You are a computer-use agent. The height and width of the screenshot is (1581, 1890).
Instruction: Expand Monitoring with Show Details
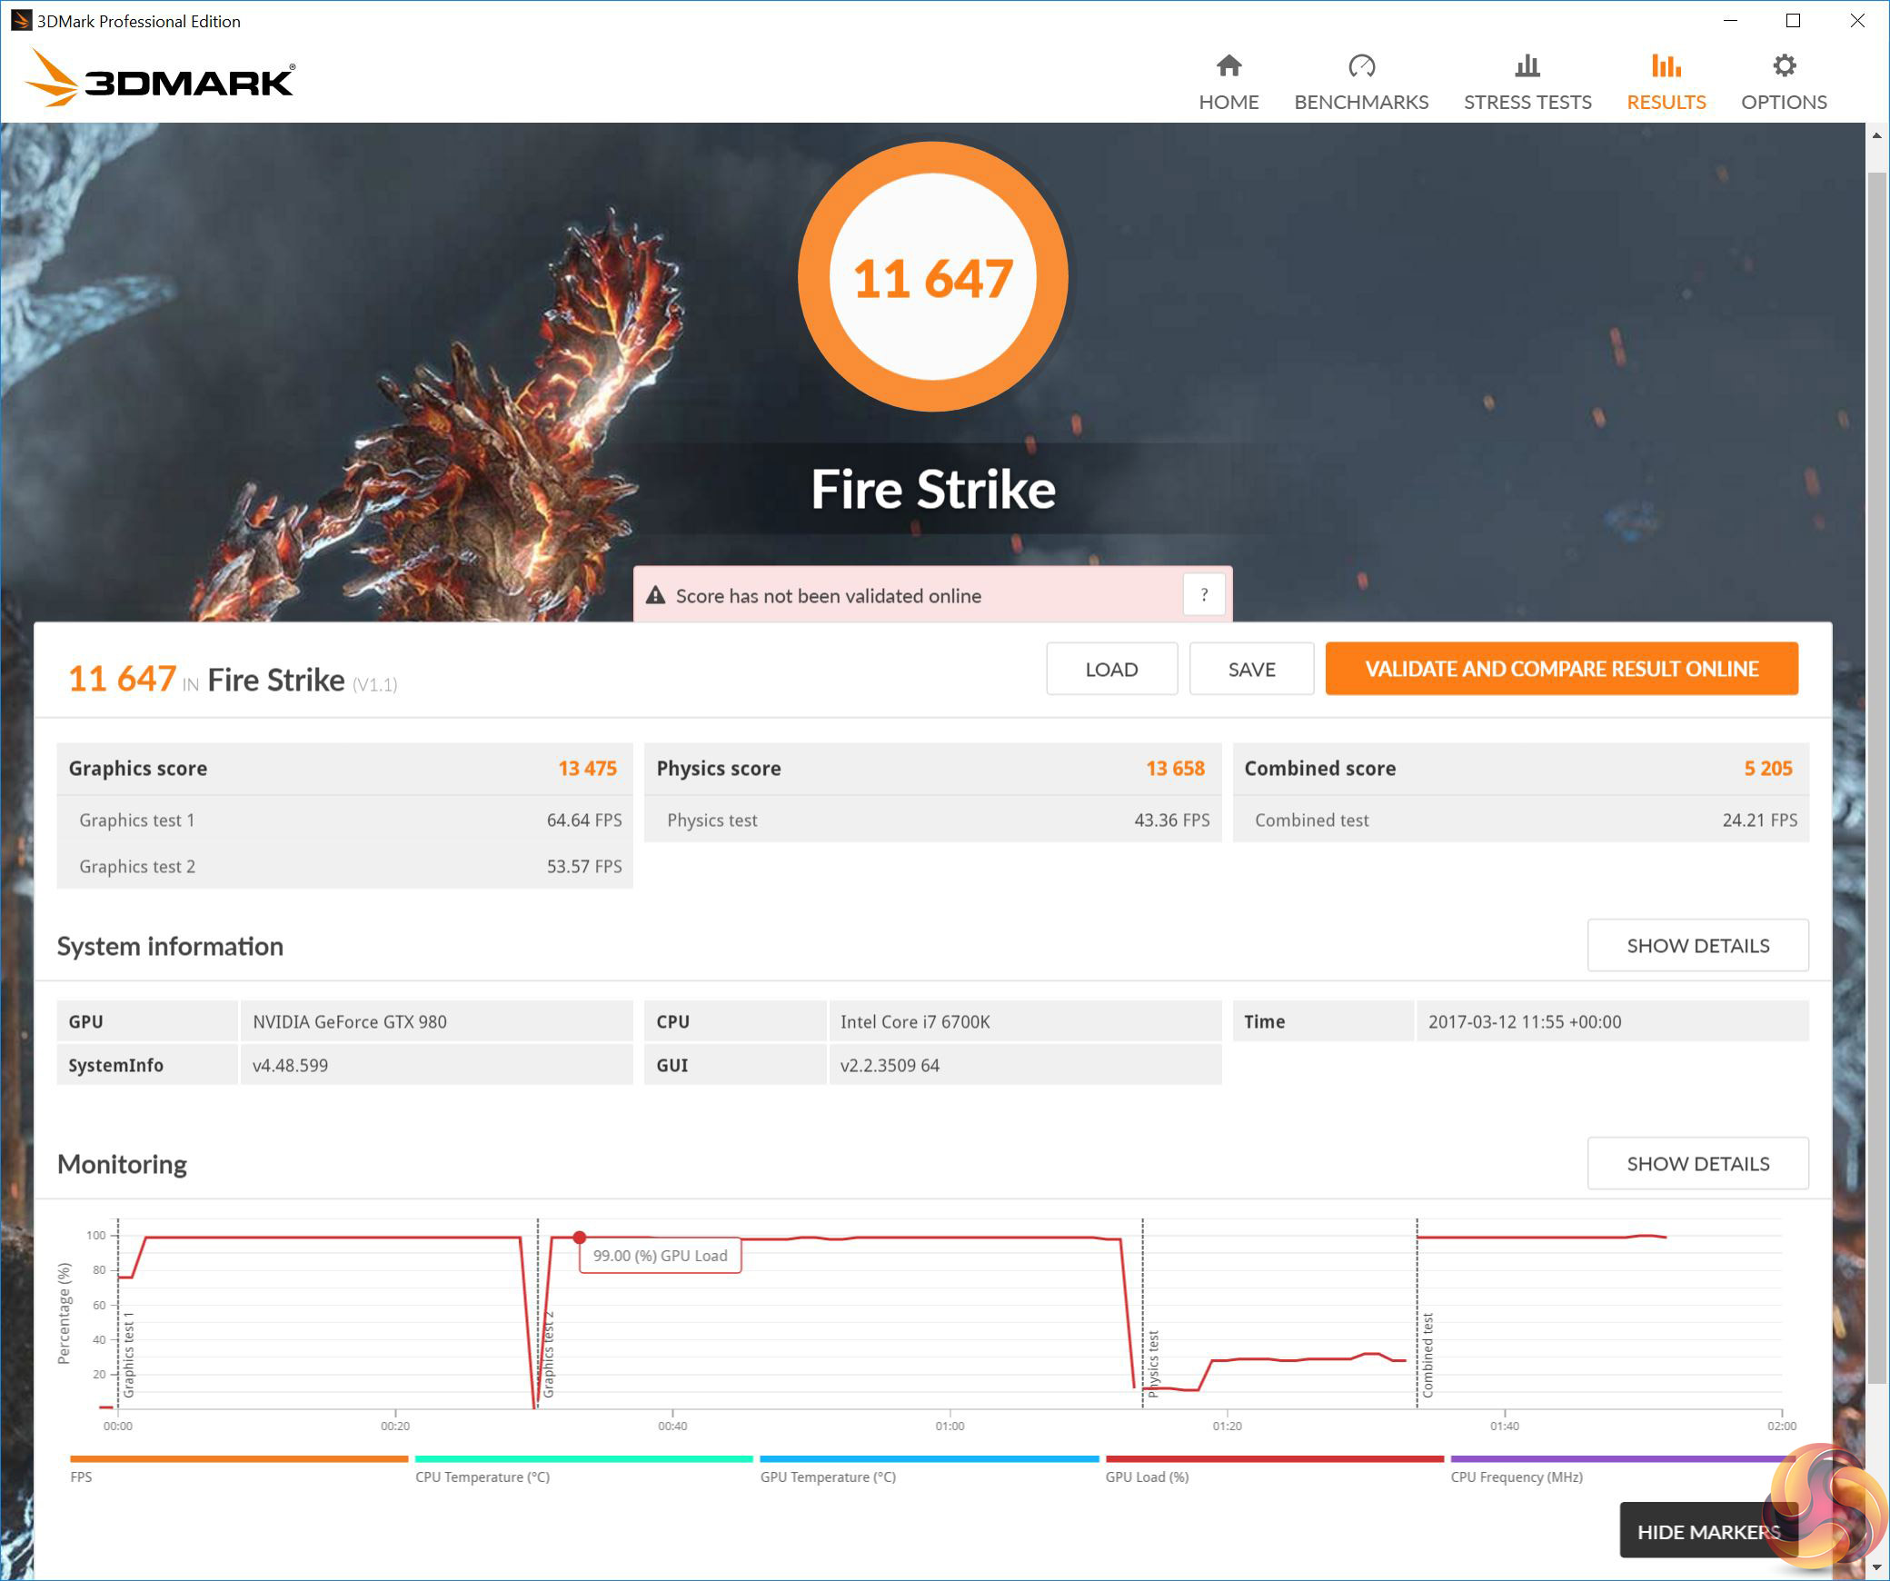click(1696, 1164)
